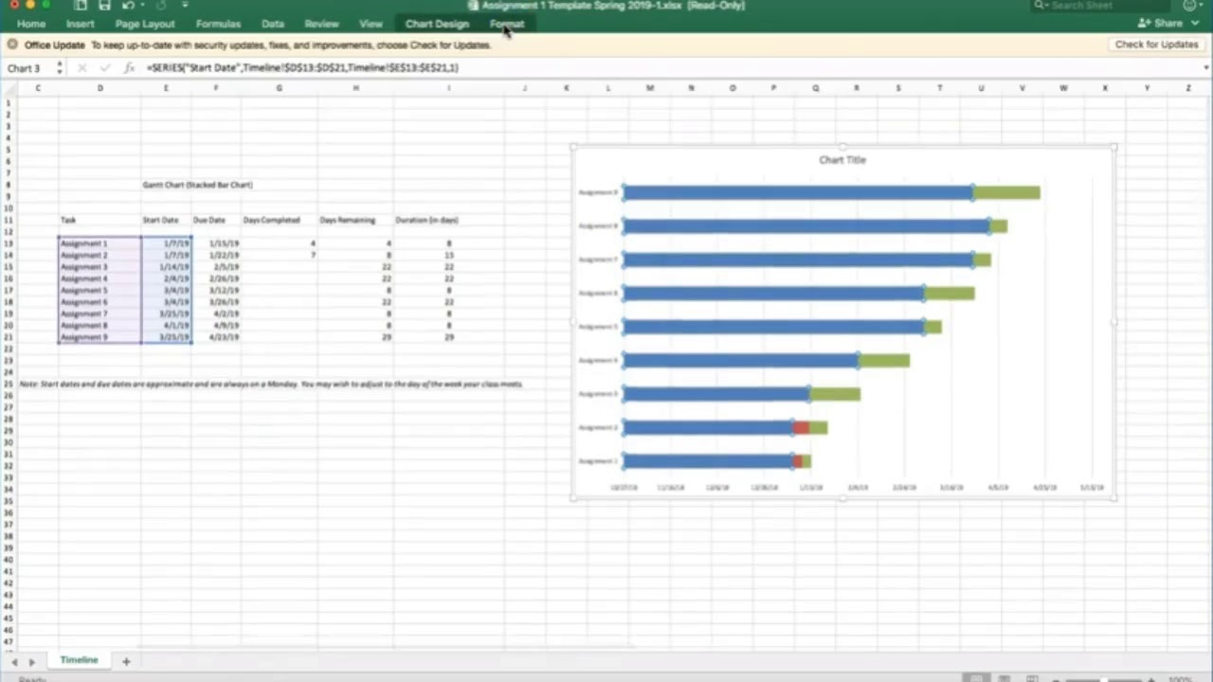Click the next sheet navigation arrow

[x=32, y=661]
